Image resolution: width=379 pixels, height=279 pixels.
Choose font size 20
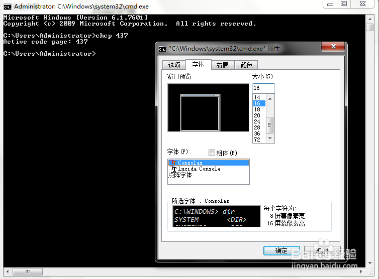tap(259, 115)
